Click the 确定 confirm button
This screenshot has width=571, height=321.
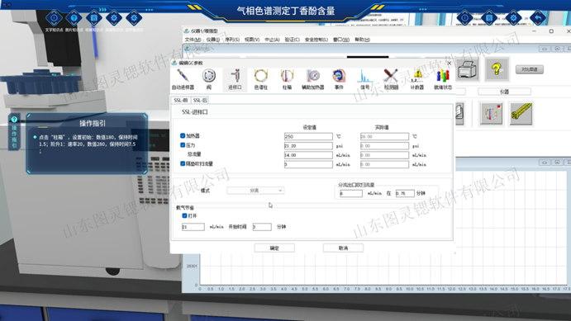274,248
